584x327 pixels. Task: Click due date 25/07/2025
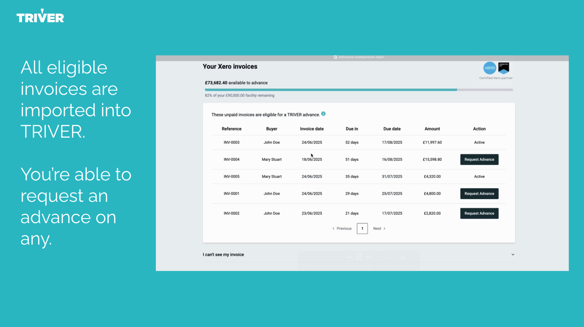(392, 194)
